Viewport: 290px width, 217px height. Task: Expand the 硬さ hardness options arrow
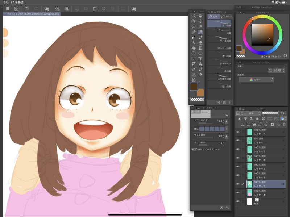[227, 129]
